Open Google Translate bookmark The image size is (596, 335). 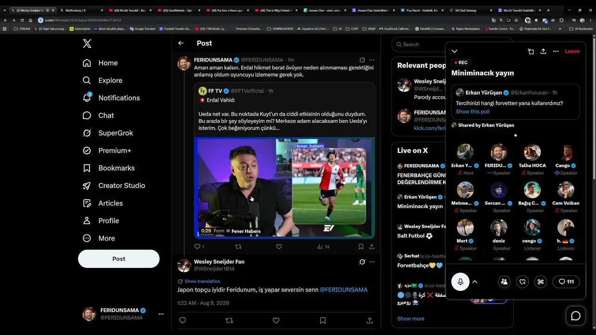(142, 29)
